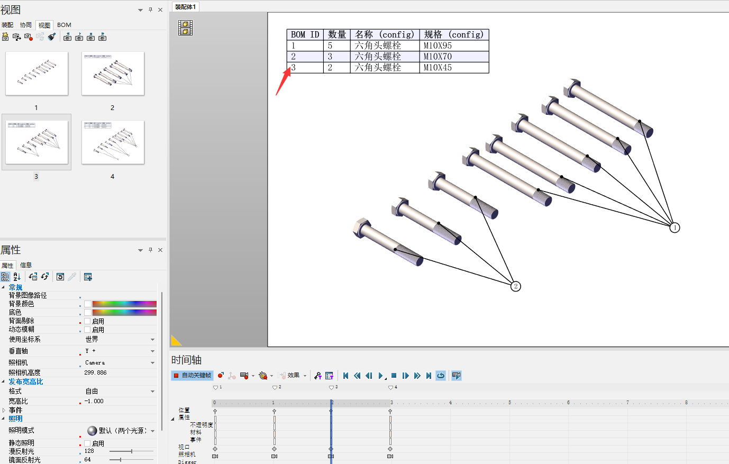
Task: Select view thumbnail 2
Action: click(x=113, y=74)
